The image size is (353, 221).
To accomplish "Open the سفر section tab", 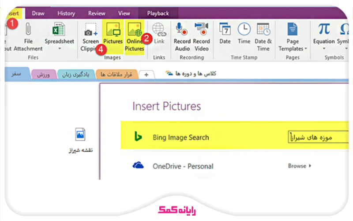I will tap(17, 74).
